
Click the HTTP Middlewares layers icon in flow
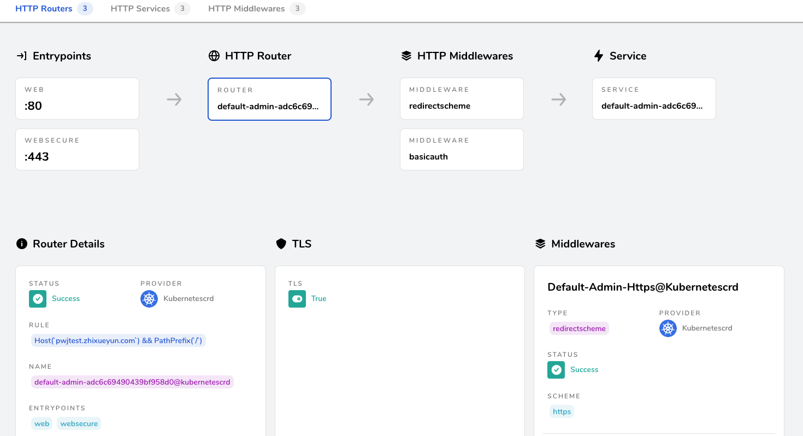(x=406, y=56)
